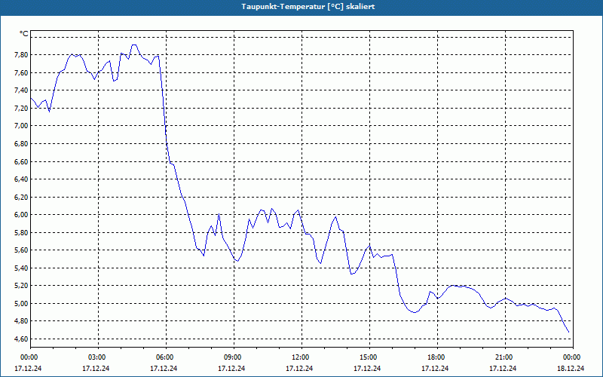This screenshot has height=377, width=603.
Task: Select the 6,00 y-axis value
Action: coord(21,215)
